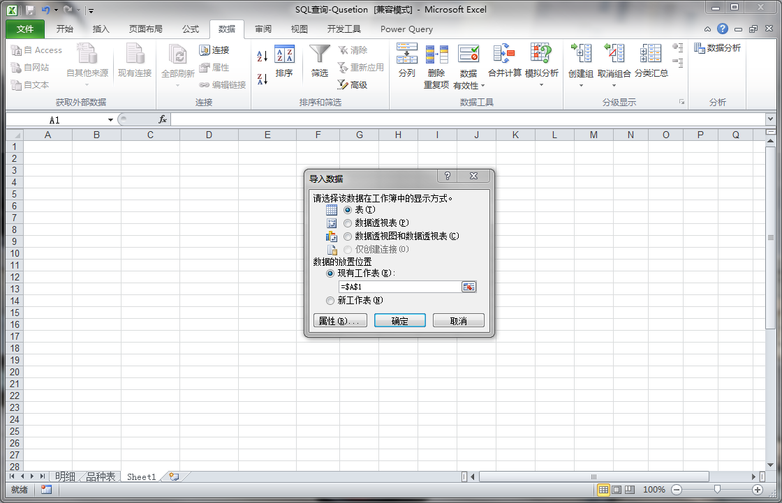Viewport: 782px width, 503px height.
Task: Open the 属性 dialog button
Action: click(340, 320)
